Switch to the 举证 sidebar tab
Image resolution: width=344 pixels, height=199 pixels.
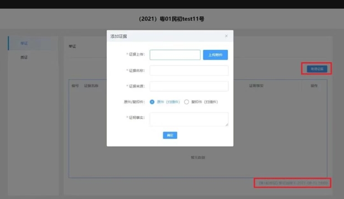tap(24, 44)
